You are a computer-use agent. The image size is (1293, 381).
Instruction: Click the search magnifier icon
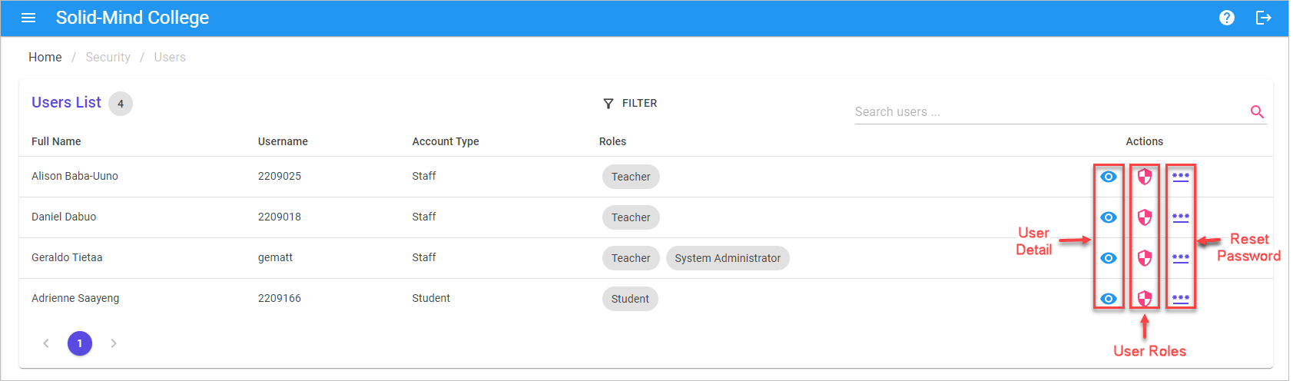click(1257, 112)
